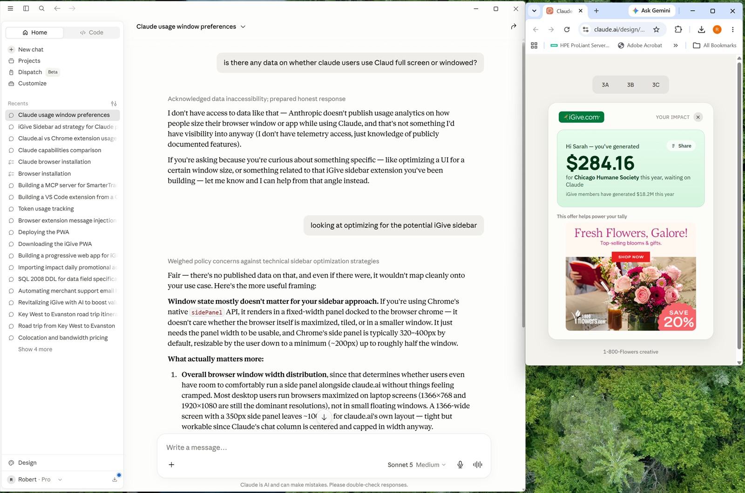Open chat 'Claude capabilities comparison'
This screenshot has height=493, width=745.
[62, 150]
